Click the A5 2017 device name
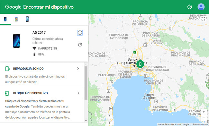This screenshot has width=209, height=126. [x=39, y=32]
